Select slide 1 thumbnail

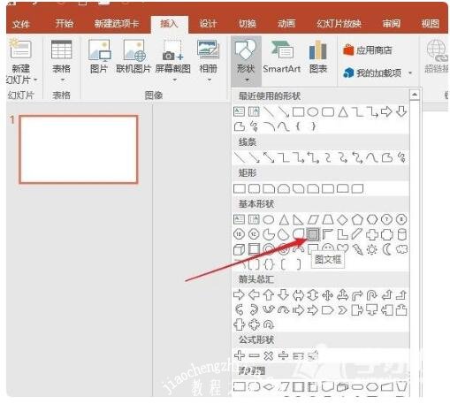point(79,149)
